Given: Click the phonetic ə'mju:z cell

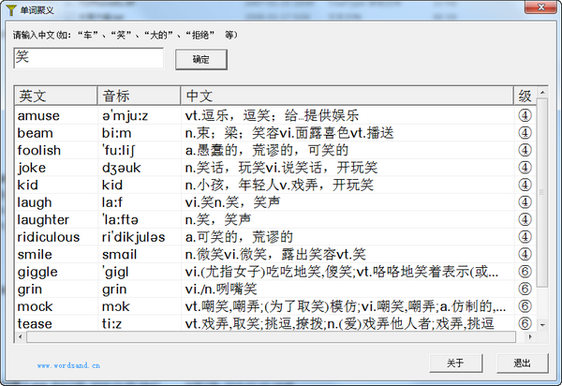Looking at the screenshot, I should click(125, 116).
